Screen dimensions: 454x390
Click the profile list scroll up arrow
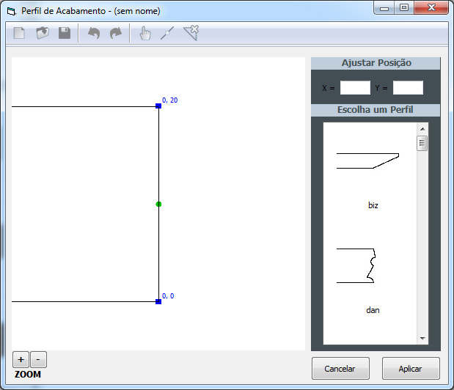click(x=422, y=129)
